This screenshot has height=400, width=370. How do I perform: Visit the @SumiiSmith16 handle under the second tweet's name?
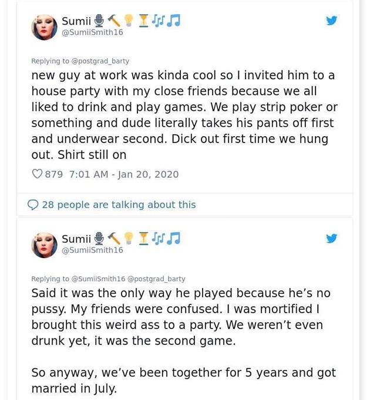tap(93, 250)
